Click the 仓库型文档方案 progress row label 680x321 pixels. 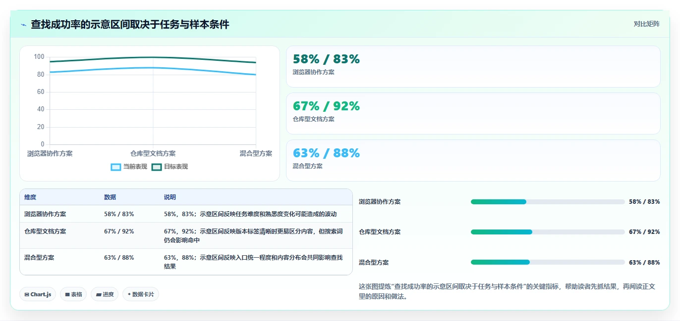tap(380, 232)
